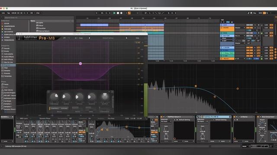This screenshot has height=155, width=277.
Task: Open Sounds category in browser
Action: coord(7,48)
